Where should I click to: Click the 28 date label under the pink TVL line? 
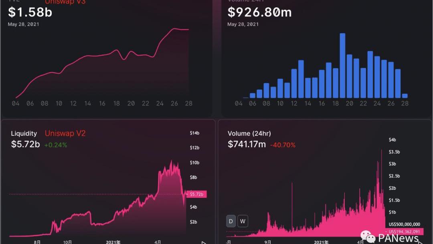point(188,103)
